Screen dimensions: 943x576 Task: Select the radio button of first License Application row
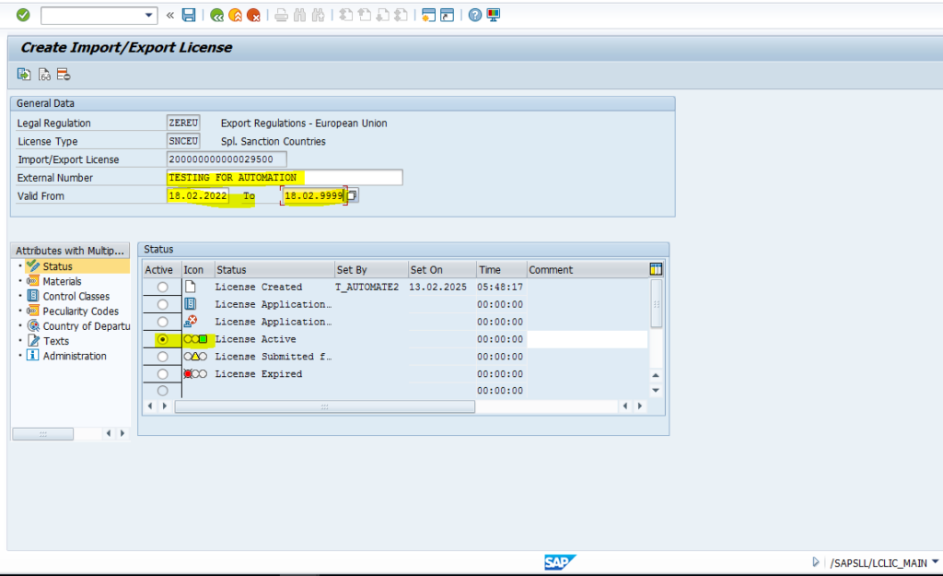(162, 304)
